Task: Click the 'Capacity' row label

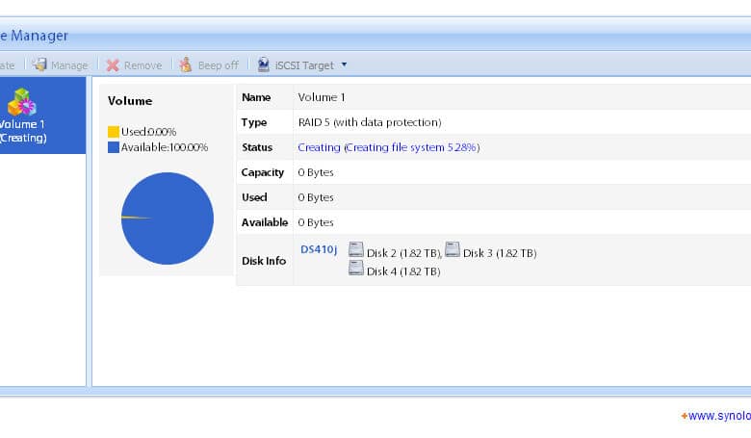Action: (263, 173)
